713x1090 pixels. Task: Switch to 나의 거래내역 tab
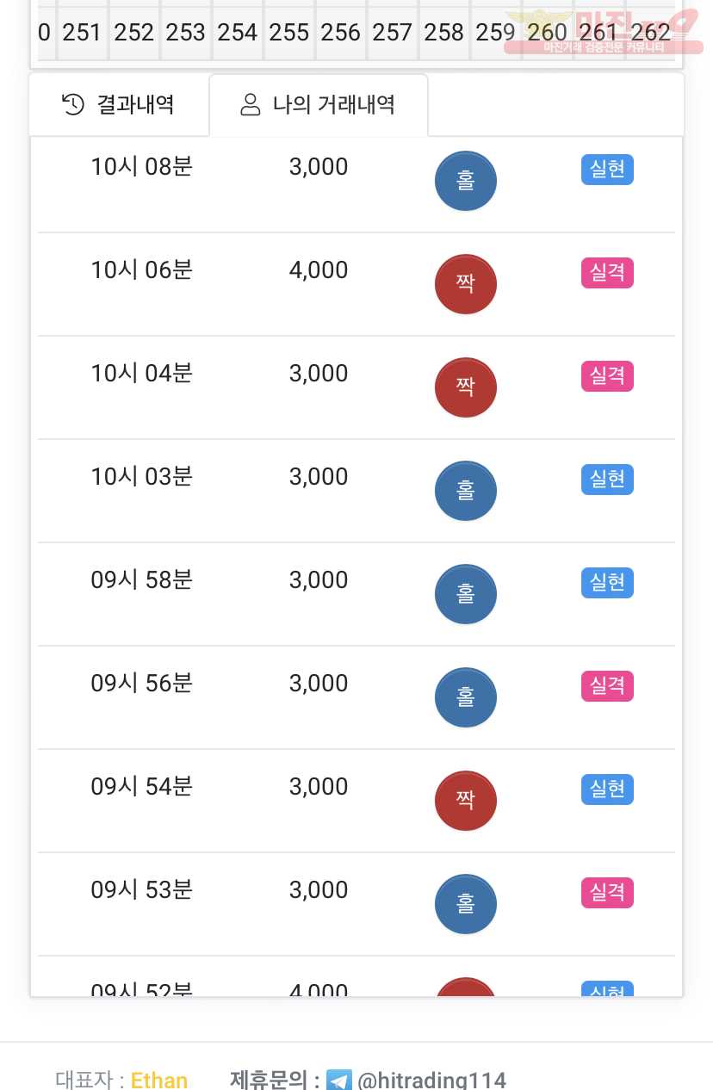click(x=319, y=105)
